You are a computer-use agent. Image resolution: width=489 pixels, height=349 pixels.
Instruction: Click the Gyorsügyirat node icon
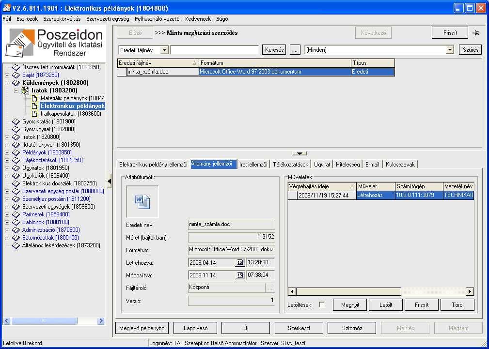(16, 129)
